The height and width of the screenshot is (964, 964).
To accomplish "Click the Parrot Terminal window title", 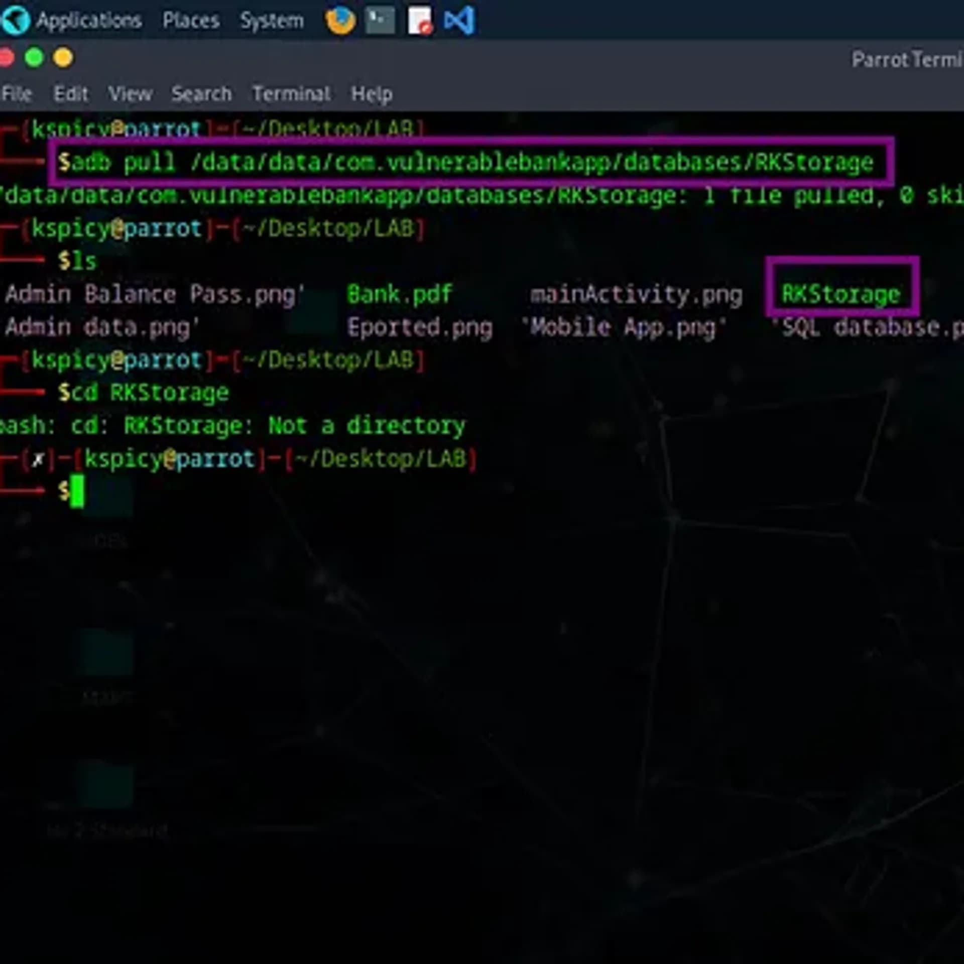I will tap(907, 60).
